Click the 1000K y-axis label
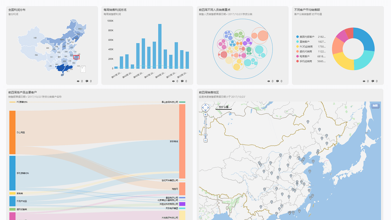Viewport: 391px width, 220px height. tap(110, 21)
